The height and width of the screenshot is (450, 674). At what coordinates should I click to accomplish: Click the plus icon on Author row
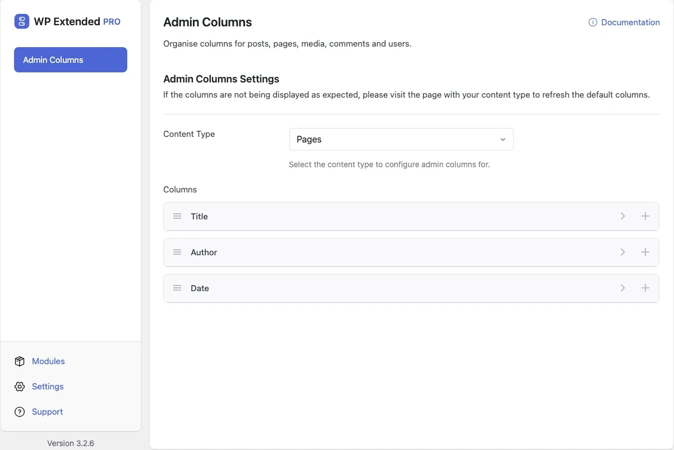645,252
